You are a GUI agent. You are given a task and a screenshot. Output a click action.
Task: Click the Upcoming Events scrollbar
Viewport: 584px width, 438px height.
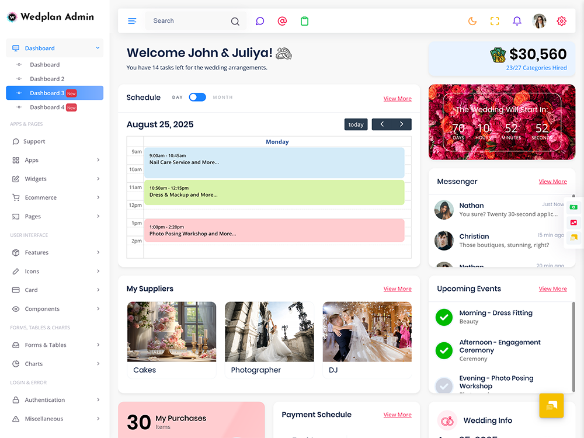point(573,346)
